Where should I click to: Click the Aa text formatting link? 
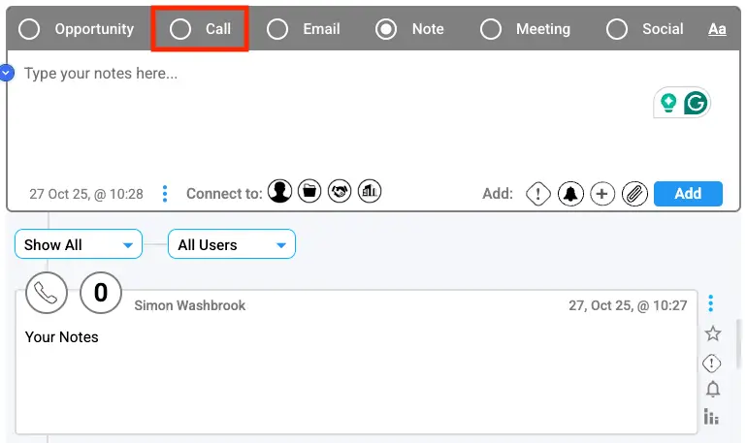click(x=717, y=29)
